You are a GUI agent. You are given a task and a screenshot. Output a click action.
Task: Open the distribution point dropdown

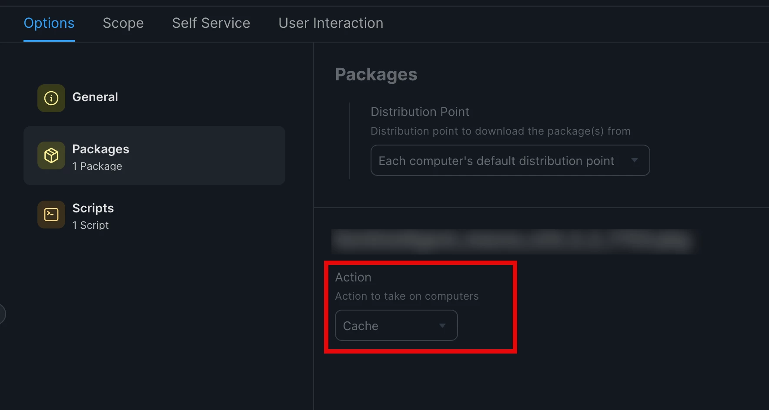pyautogui.click(x=510, y=160)
